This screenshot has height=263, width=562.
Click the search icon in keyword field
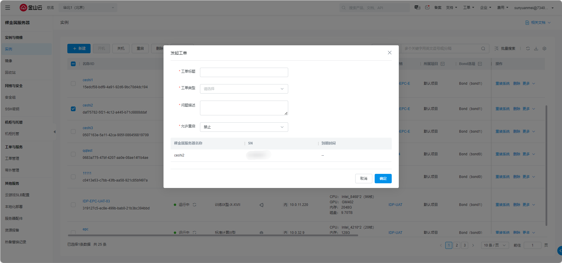coord(483,49)
